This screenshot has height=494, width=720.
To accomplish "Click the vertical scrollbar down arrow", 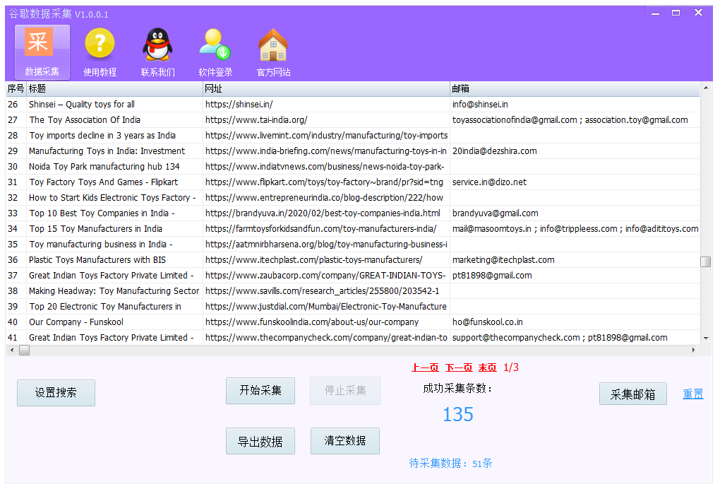I will point(706,339).
